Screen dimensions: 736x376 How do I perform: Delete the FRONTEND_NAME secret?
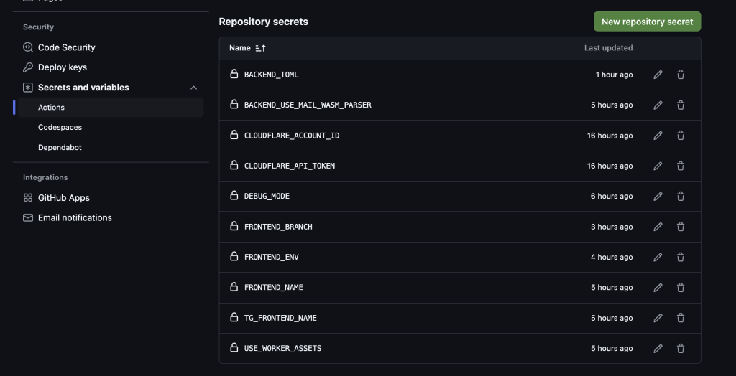coord(681,287)
